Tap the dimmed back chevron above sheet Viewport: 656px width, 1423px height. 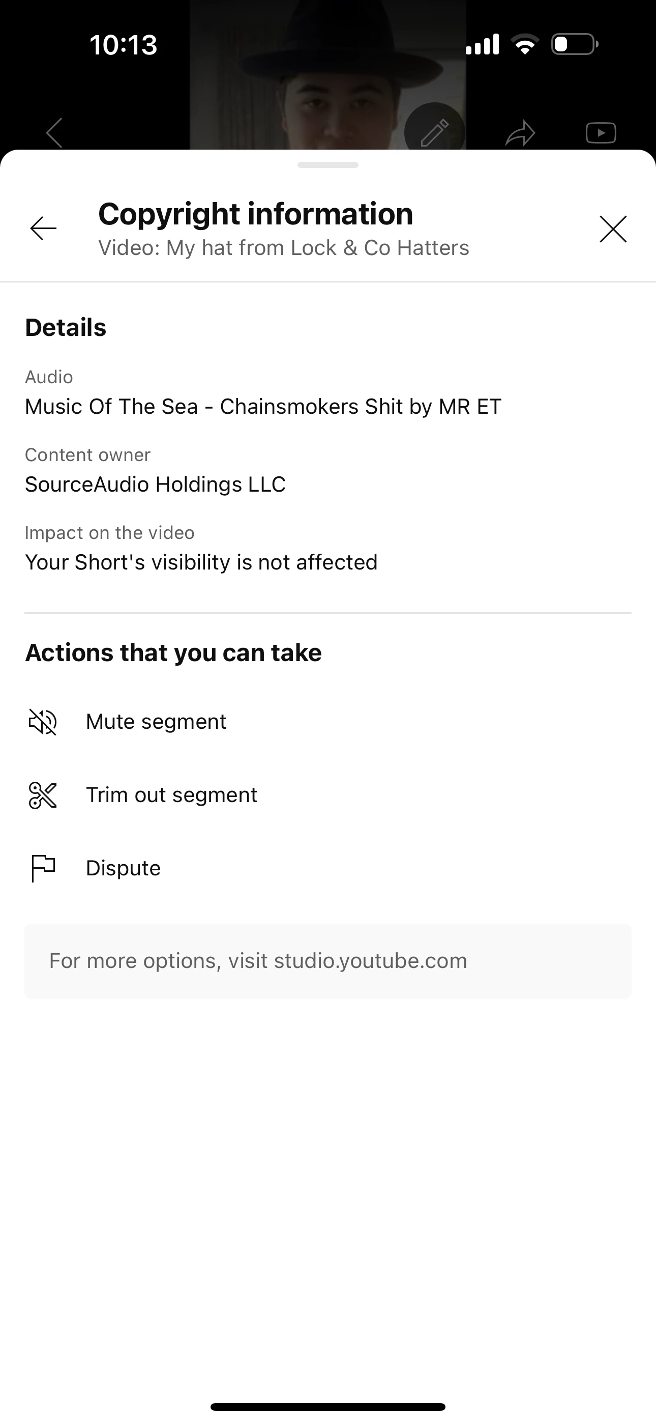click(x=54, y=132)
